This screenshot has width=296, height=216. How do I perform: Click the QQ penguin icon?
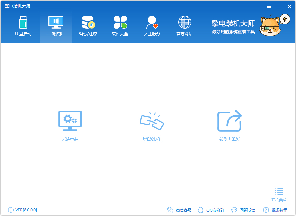point(201,210)
